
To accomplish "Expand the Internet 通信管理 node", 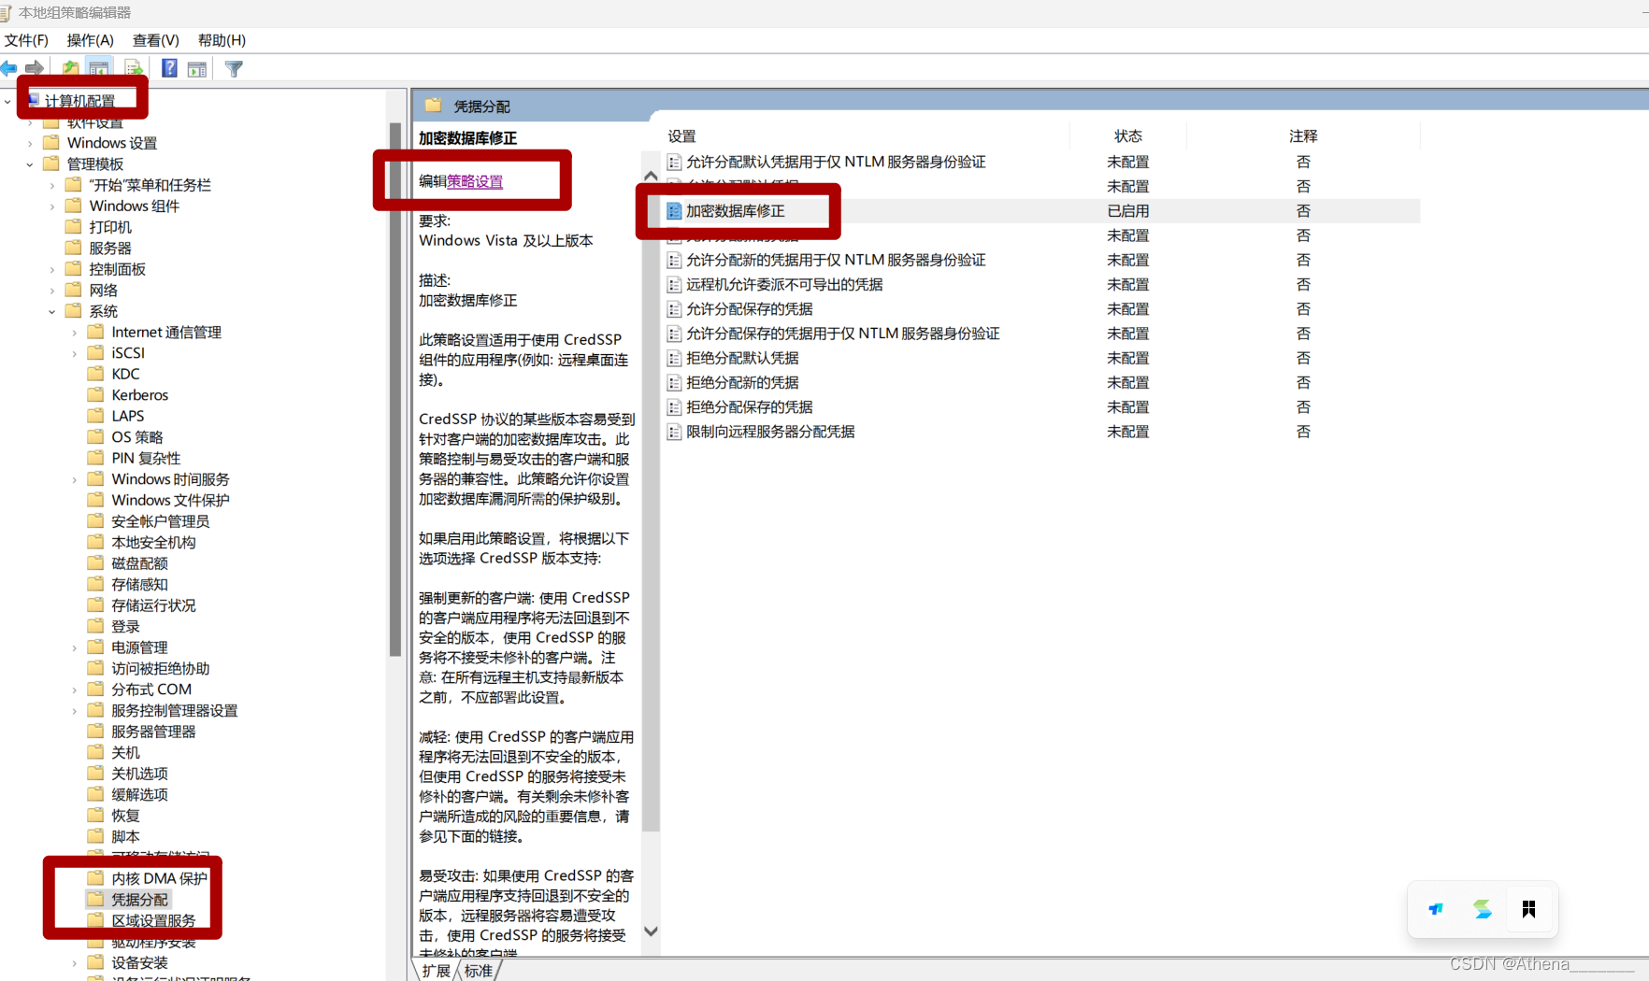I will click(x=75, y=332).
